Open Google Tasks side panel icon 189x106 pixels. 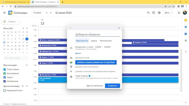[186, 27]
